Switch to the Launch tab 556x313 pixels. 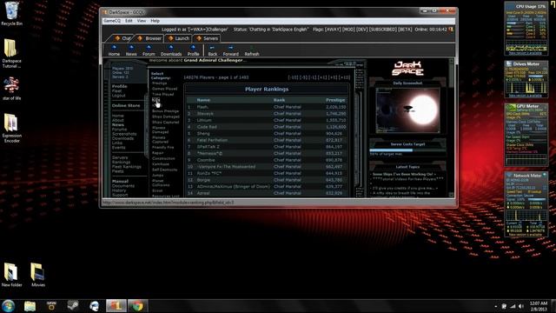tap(179, 38)
